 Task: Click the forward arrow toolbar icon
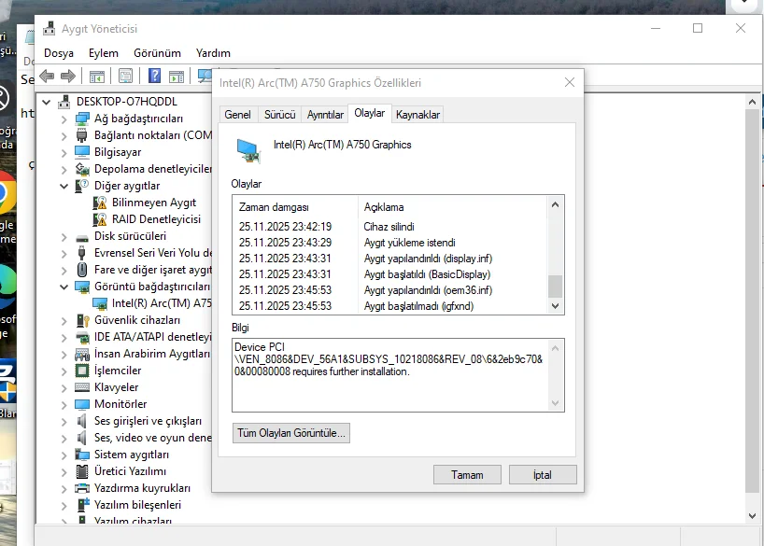tap(68, 76)
